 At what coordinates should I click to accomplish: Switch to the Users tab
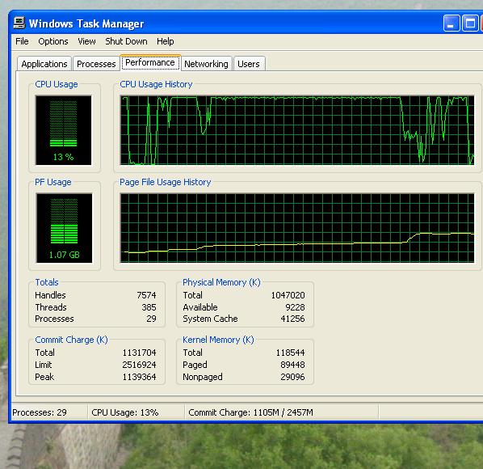[x=249, y=64]
